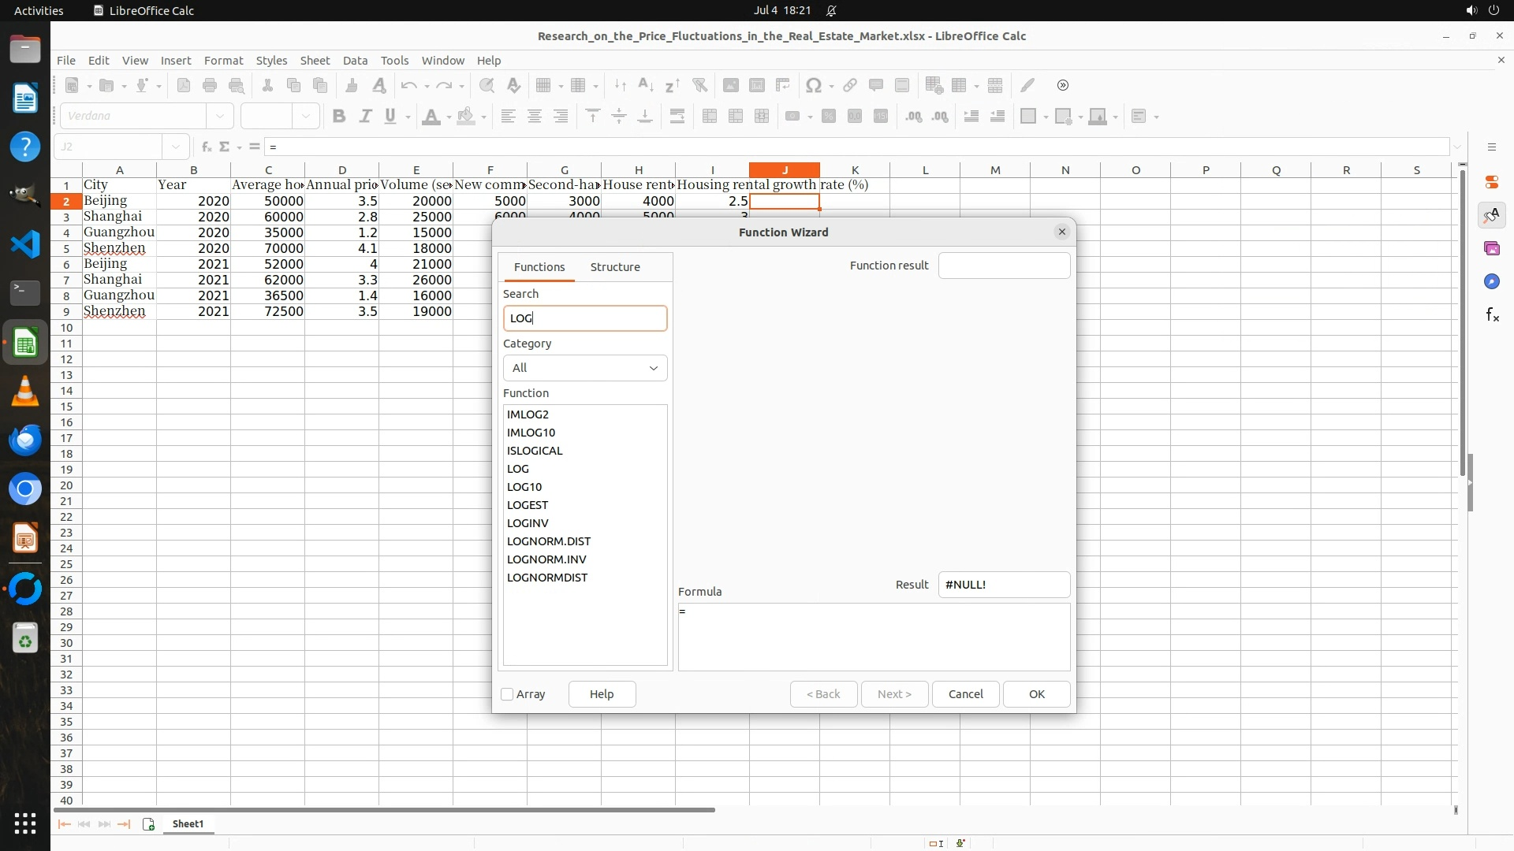This screenshot has height=851, width=1514.
Task: Open the sidebar Navigator compass icon
Action: (1491, 281)
